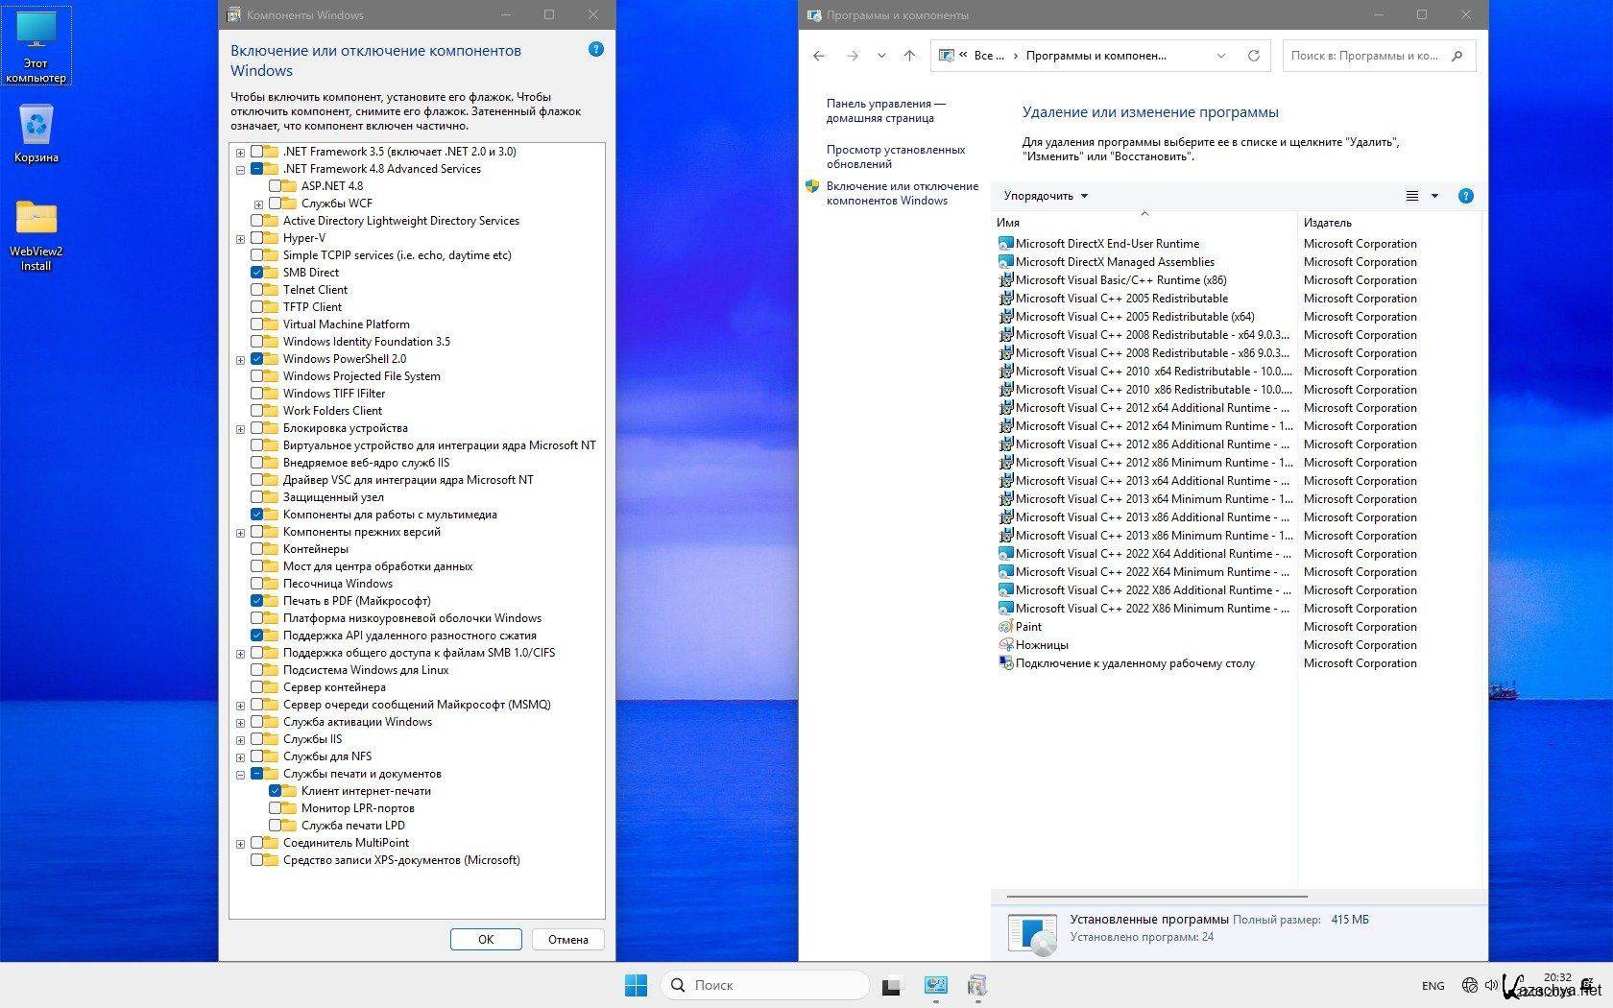Click the help icon in Windows Components dialog

pos(595,49)
